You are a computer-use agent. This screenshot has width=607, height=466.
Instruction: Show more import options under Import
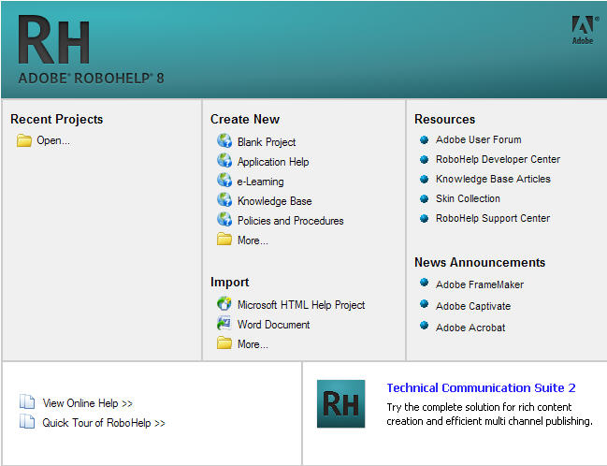253,344
